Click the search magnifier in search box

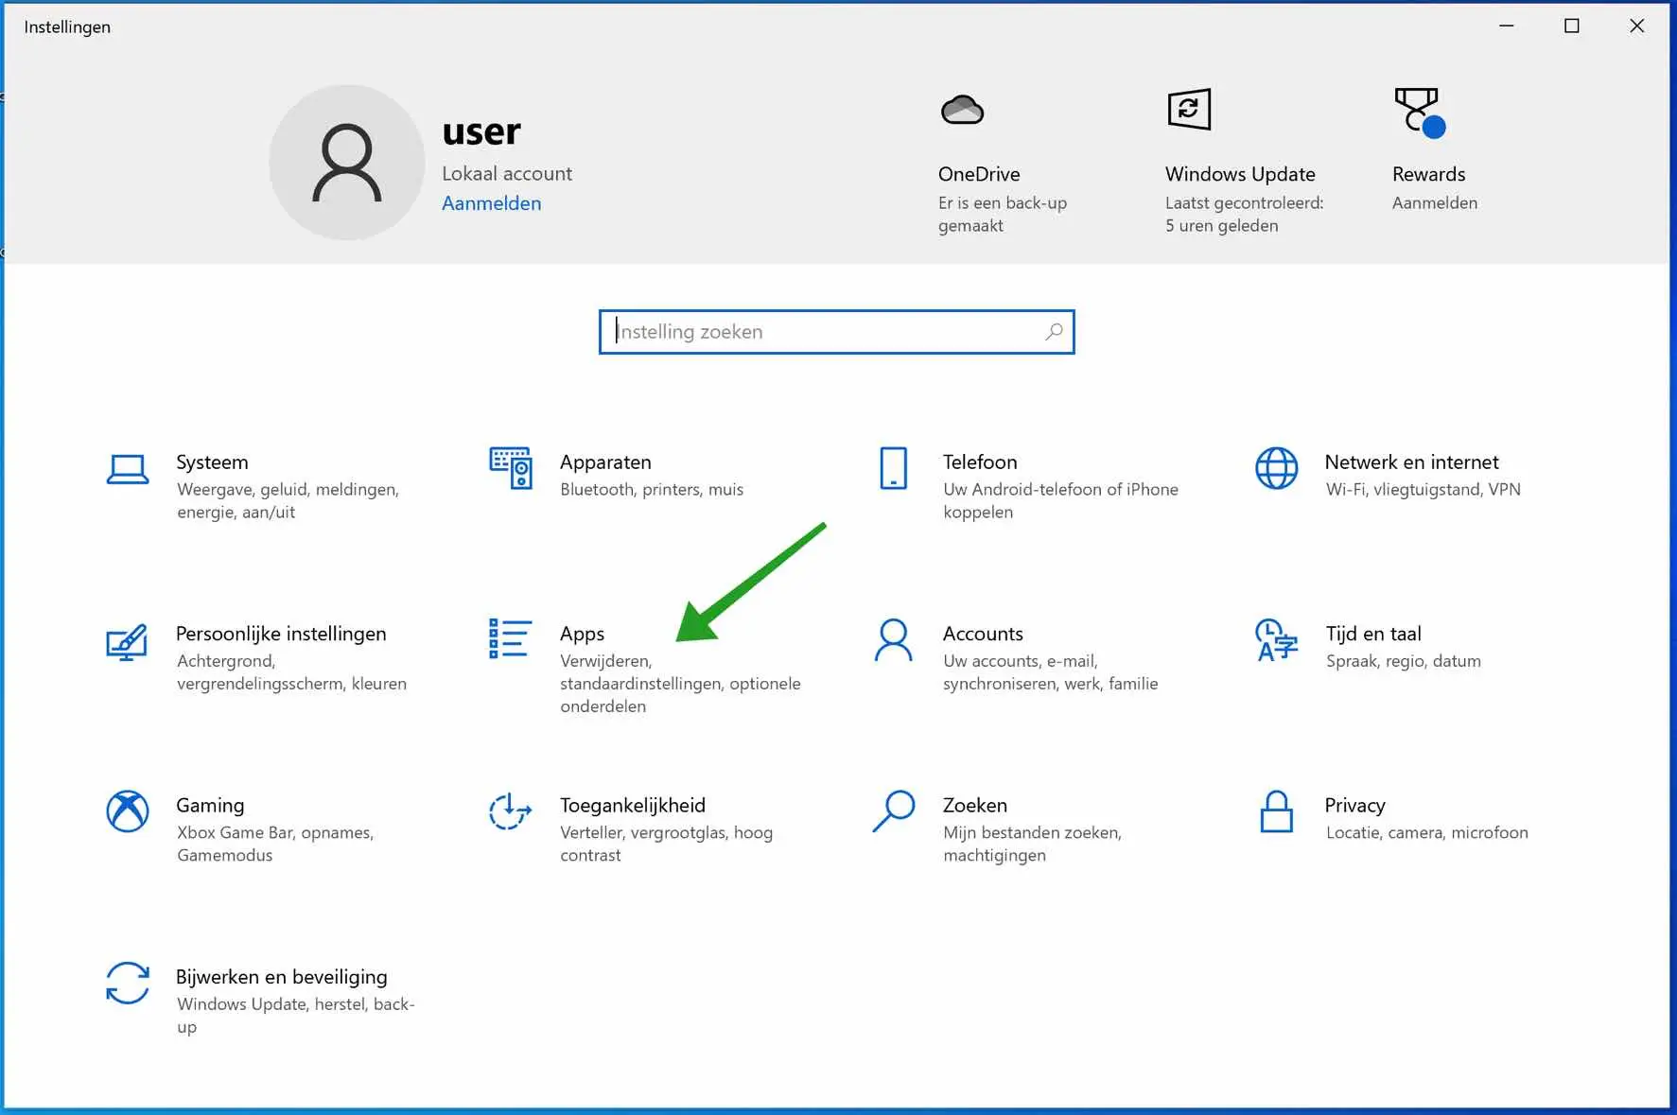1054,332
